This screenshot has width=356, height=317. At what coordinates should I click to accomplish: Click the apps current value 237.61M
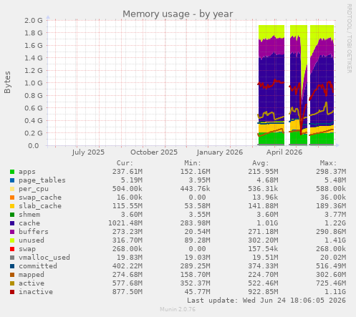tap(128, 172)
